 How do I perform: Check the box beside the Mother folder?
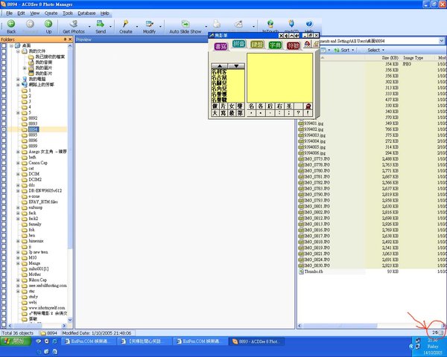tap(4, 274)
